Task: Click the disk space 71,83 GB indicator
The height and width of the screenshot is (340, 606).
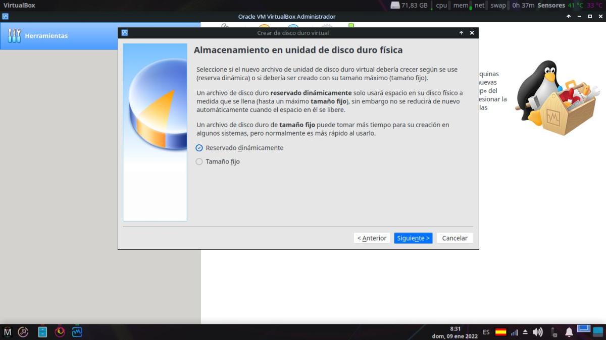Action: click(x=409, y=6)
